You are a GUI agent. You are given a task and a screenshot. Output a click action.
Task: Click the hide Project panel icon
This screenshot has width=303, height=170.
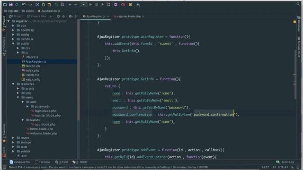[x=77, y=17]
